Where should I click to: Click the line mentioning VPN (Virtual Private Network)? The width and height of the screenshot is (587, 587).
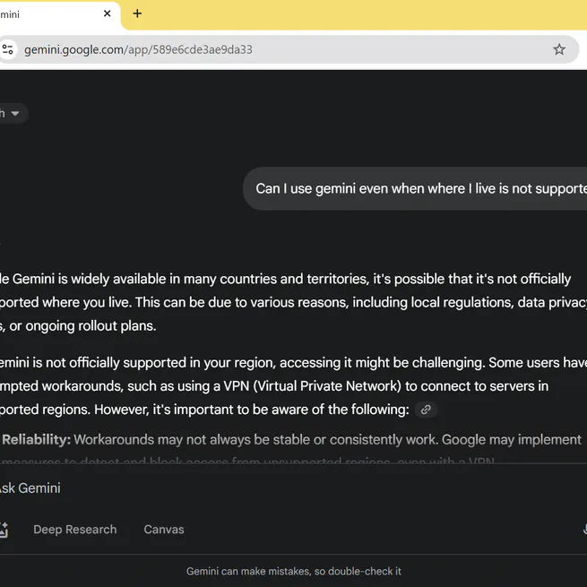pos(274,386)
